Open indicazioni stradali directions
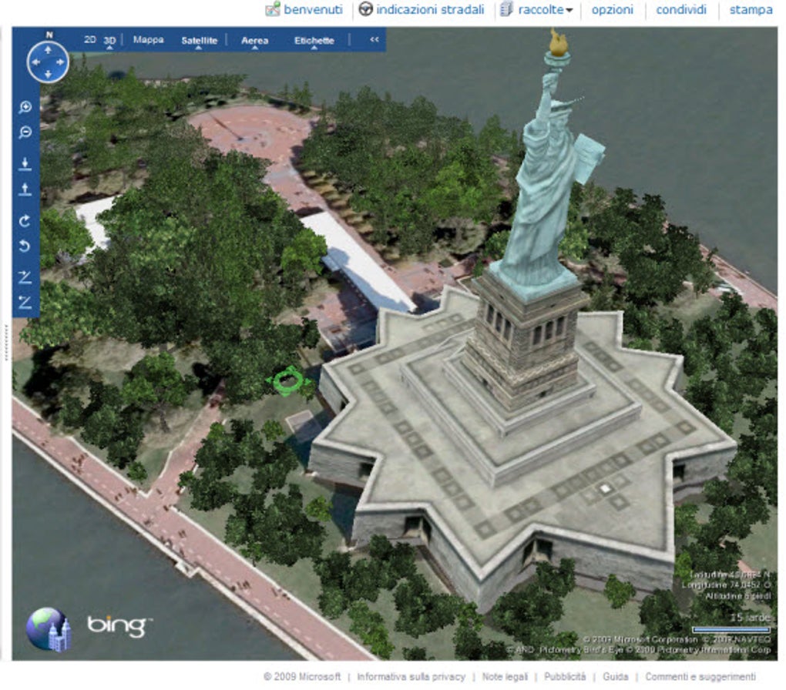Screen dimensions: 786x690 430,9
